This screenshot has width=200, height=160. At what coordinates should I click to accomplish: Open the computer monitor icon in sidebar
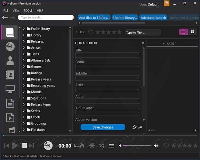[10, 89]
